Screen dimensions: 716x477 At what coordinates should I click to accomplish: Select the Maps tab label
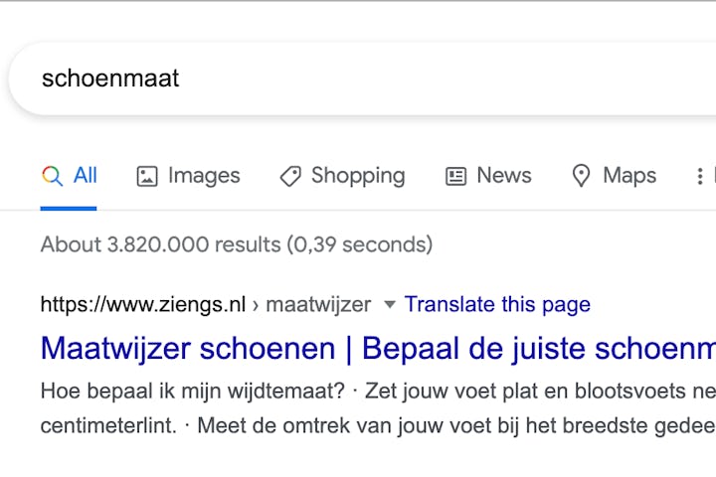click(x=629, y=176)
